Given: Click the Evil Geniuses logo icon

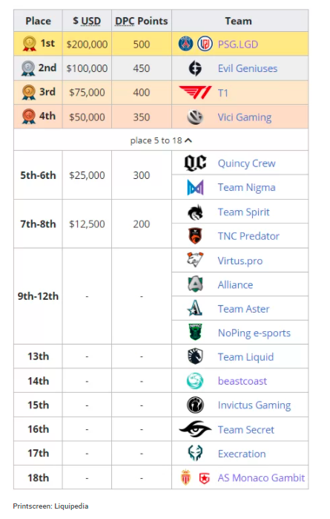Looking at the screenshot, I should pyautogui.click(x=195, y=68).
